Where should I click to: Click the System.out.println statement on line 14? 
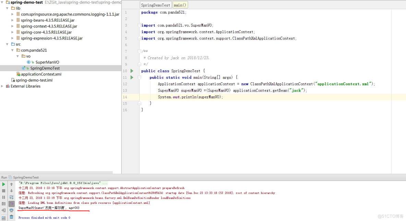(190, 97)
